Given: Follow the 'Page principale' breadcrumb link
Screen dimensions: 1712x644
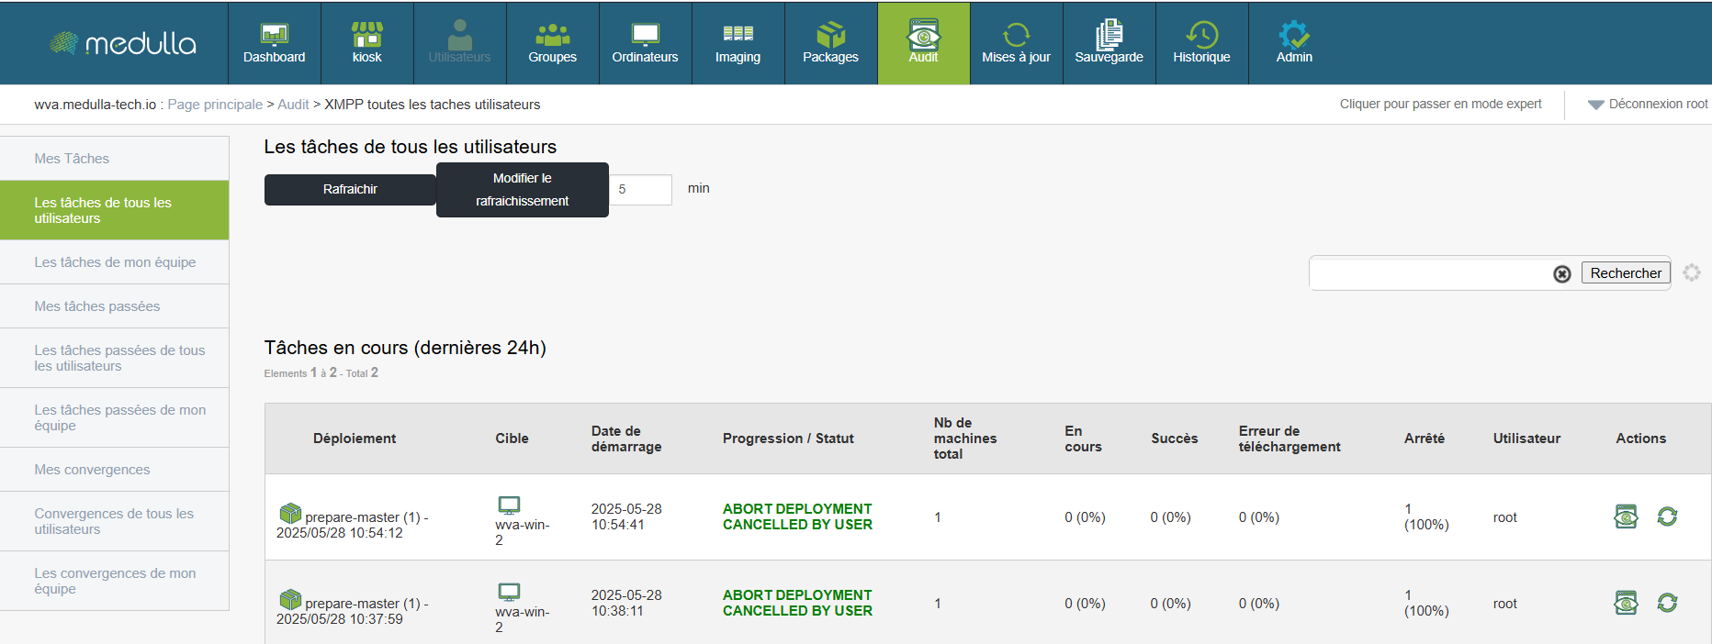Looking at the screenshot, I should click(215, 105).
